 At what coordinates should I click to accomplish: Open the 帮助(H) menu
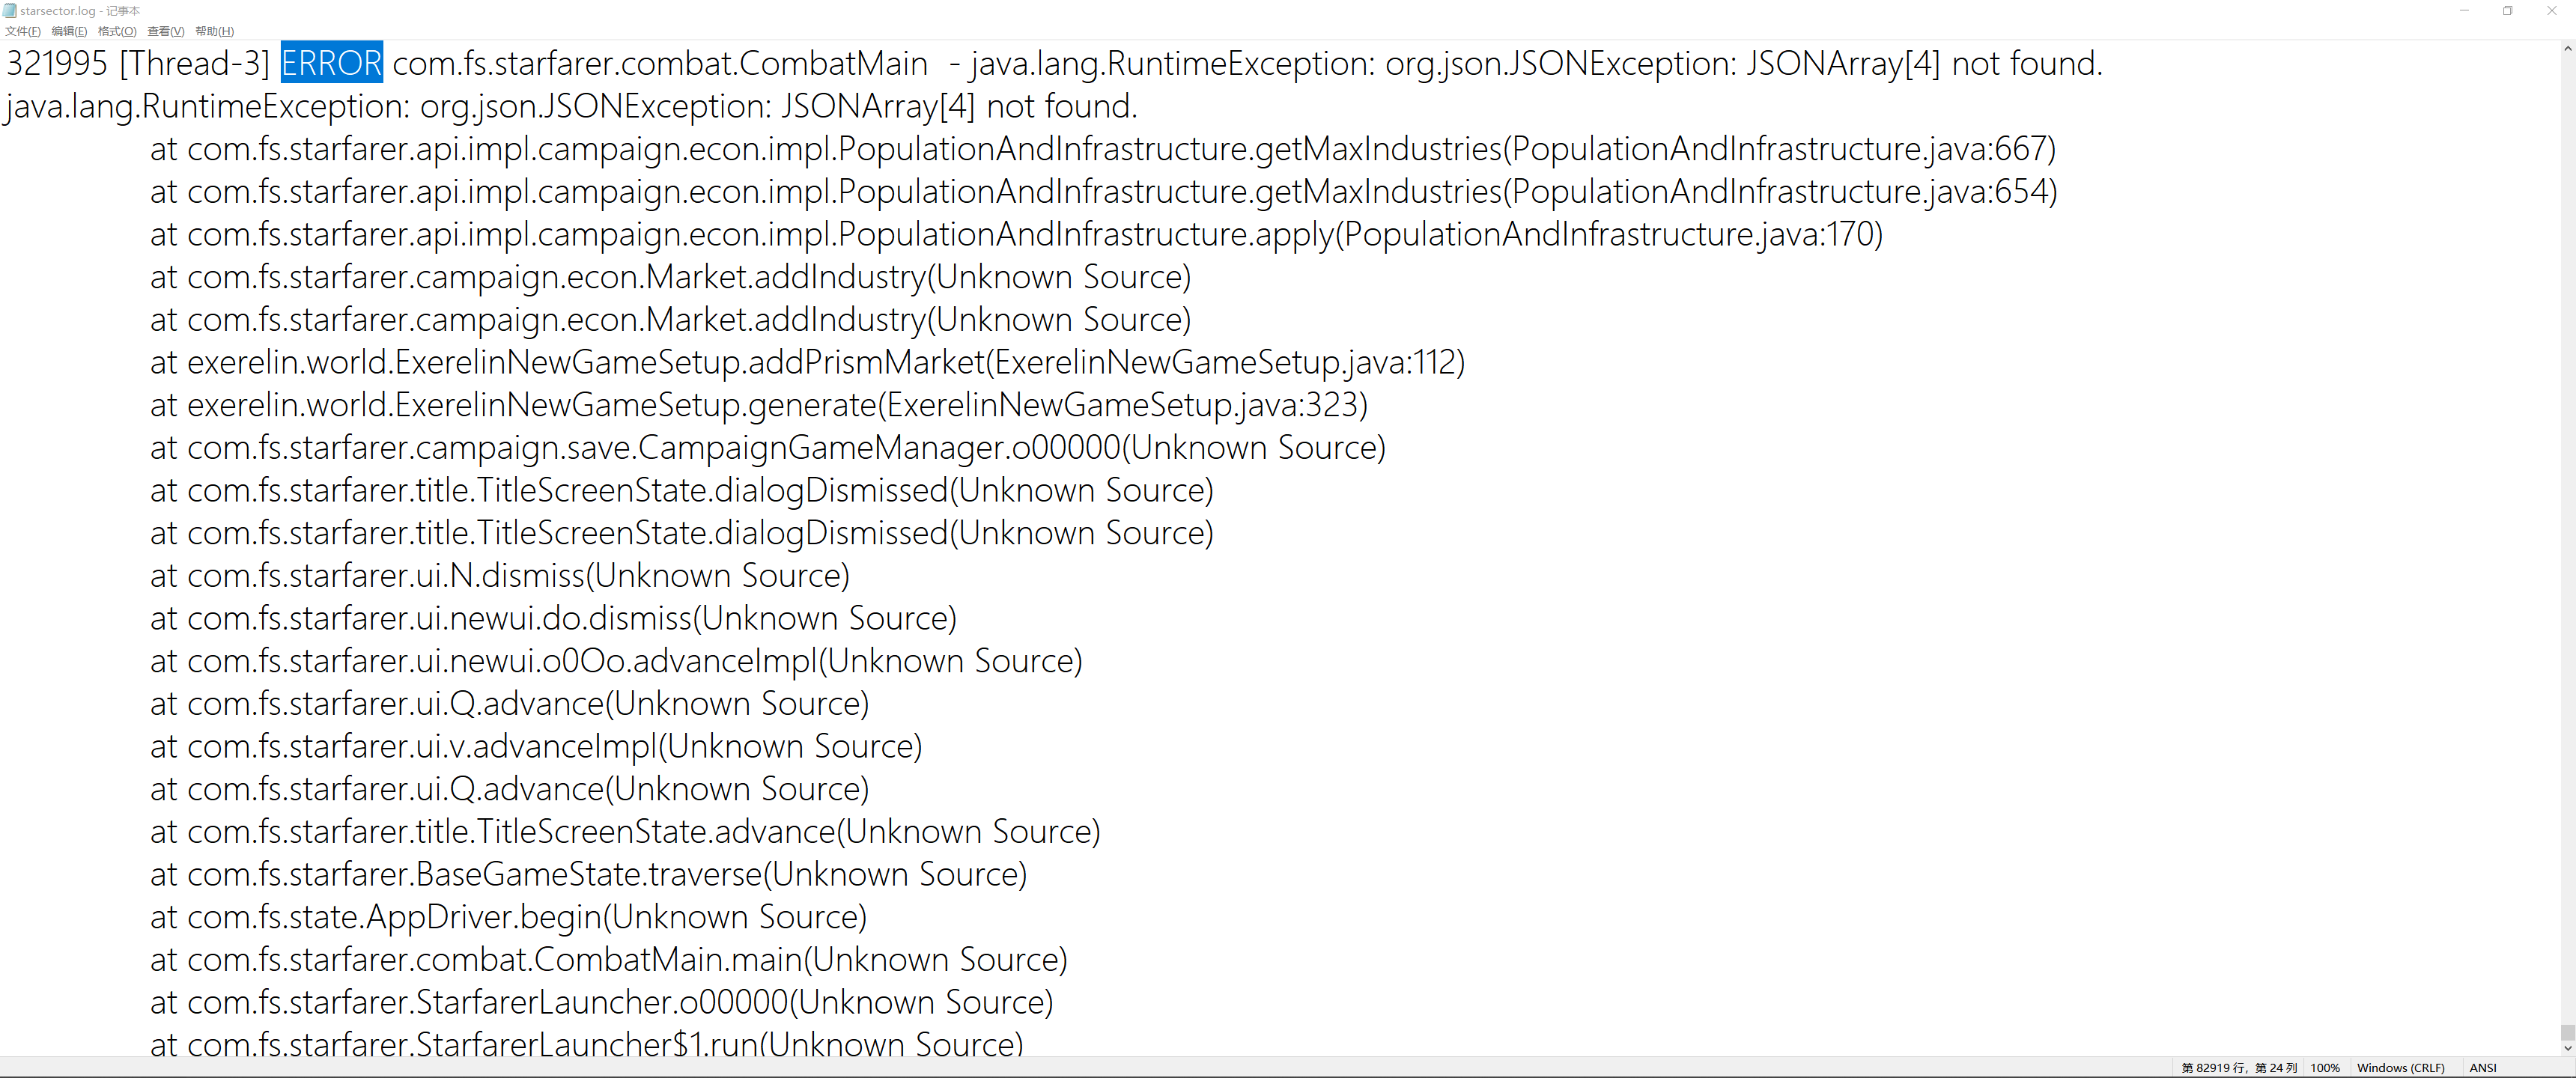click(214, 31)
